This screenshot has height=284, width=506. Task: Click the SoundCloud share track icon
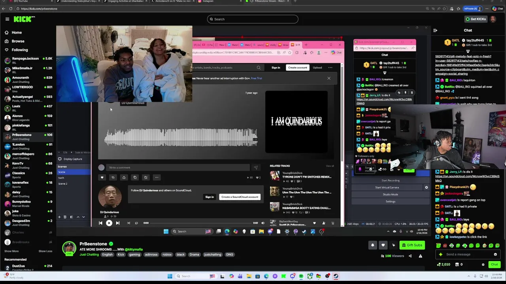click(x=124, y=177)
